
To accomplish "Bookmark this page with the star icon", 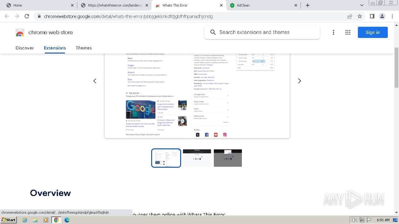I will pyautogui.click(x=360, y=16).
